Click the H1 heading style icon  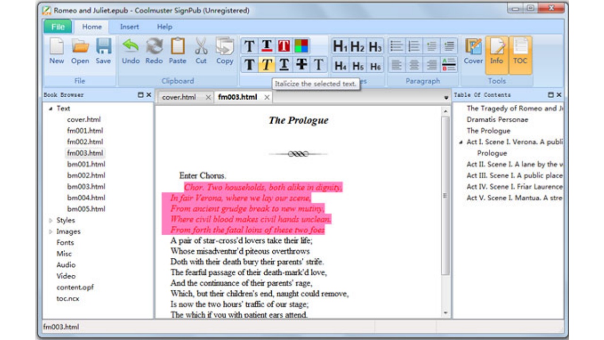tap(340, 46)
